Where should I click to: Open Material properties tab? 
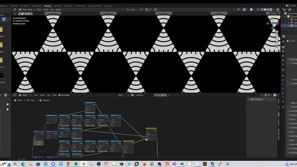(x=283, y=102)
